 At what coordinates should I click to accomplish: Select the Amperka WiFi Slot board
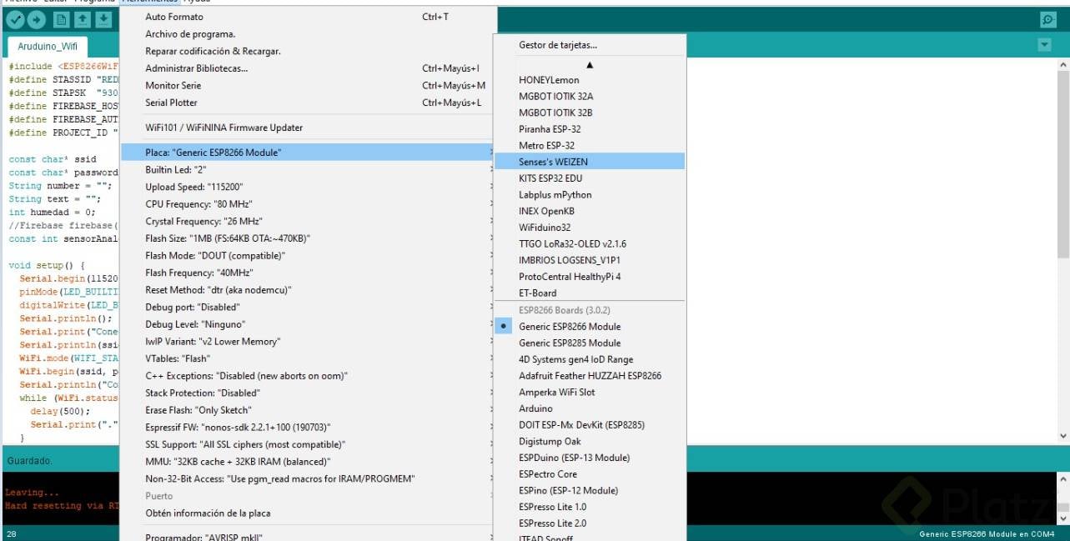click(x=590, y=392)
